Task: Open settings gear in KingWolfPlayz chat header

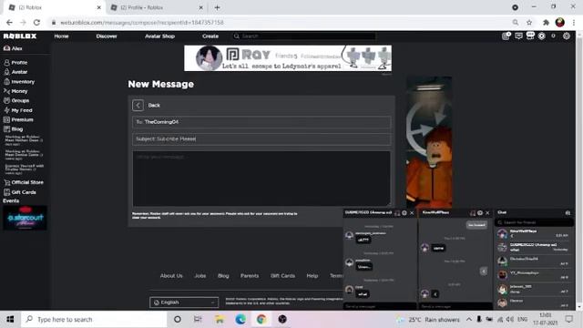Action: (x=480, y=212)
